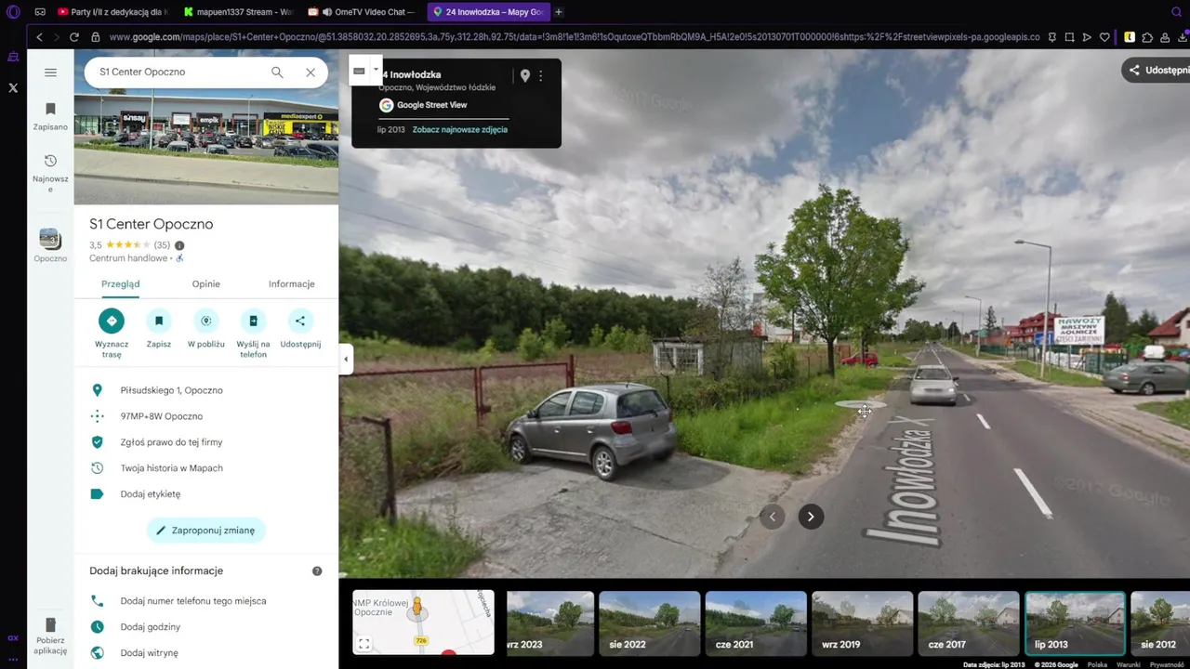
Task: Click the Polska footer link
Action: coord(1097,664)
